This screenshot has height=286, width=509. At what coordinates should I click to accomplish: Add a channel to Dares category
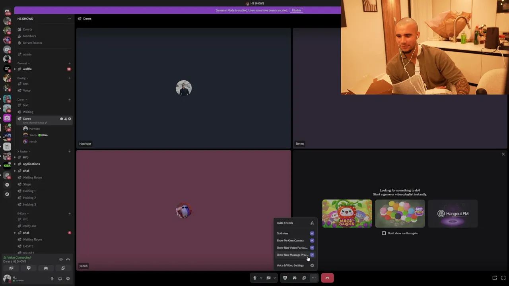click(x=70, y=100)
